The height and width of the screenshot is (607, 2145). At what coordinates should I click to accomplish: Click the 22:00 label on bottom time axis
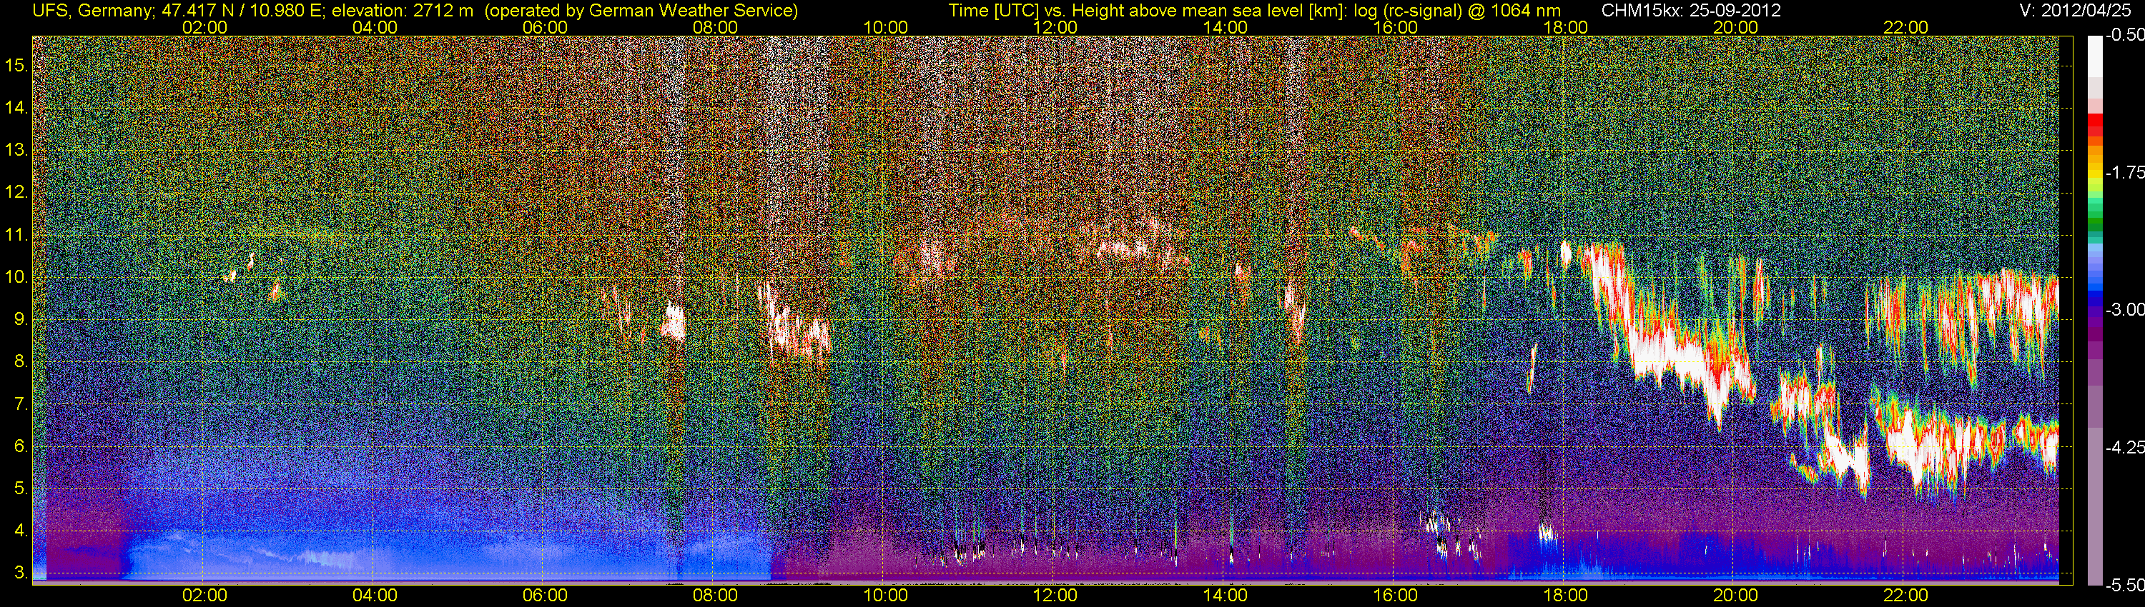coord(1906,596)
